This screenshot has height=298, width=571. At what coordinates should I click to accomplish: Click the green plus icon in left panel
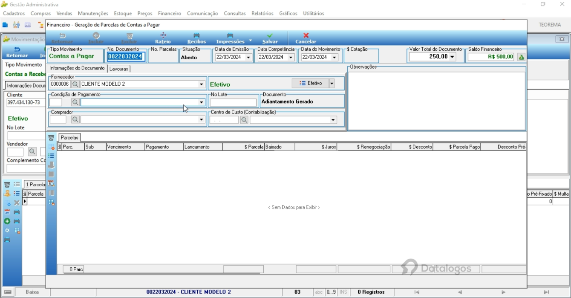pyautogui.click(x=7, y=221)
